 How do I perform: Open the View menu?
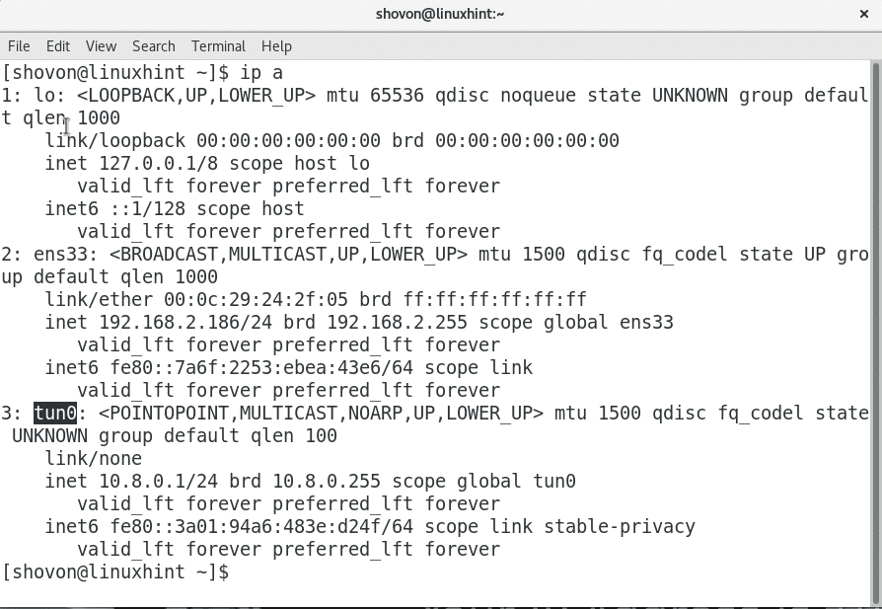click(x=101, y=46)
